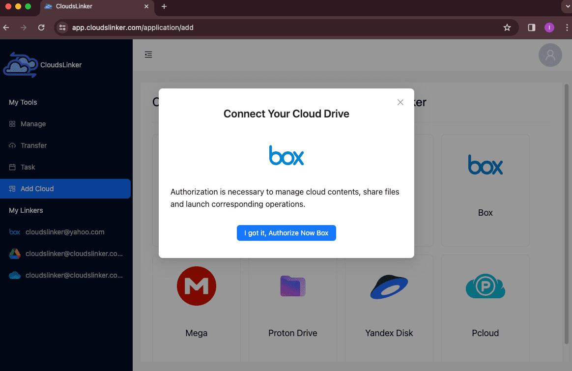Select the Pcloud icon
This screenshot has width=572, height=371.
tap(485, 286)
